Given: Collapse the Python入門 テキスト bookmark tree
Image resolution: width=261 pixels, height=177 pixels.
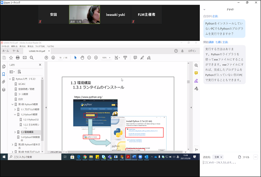Looking at the screenshot, I should (x=10, y=79).
